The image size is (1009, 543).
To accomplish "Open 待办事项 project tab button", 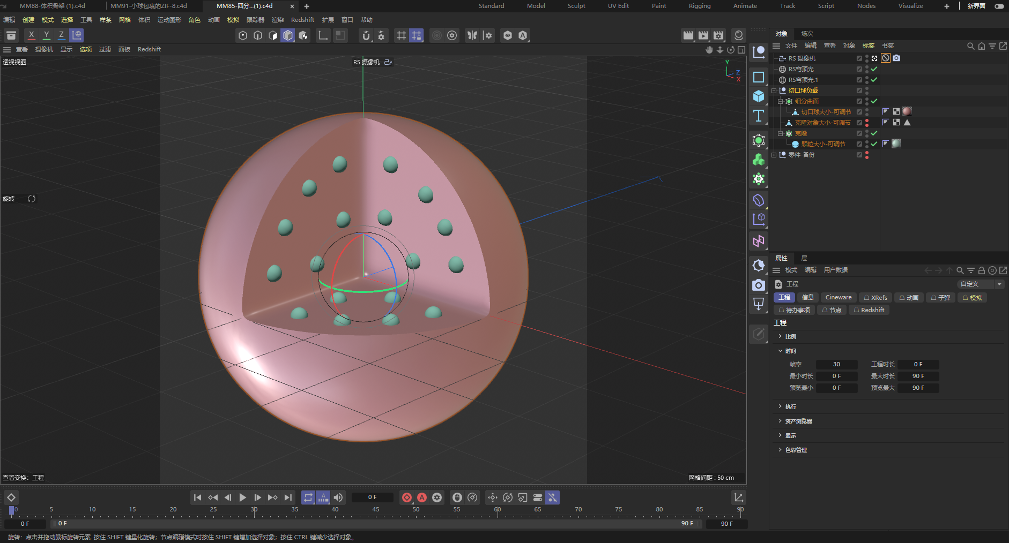I will (794, 310).
